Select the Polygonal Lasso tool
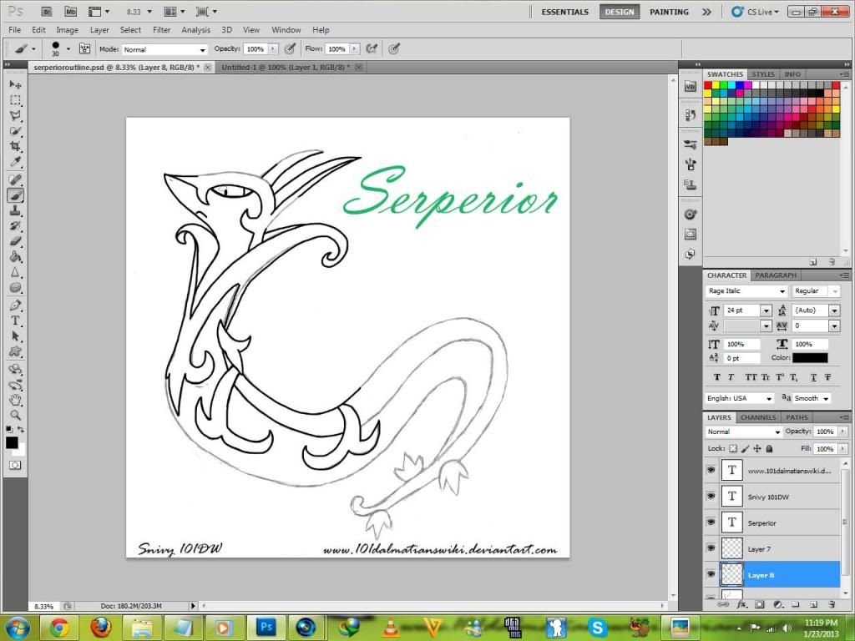The width and height of the screenshot is (855, 641). (x=15, y=115)
